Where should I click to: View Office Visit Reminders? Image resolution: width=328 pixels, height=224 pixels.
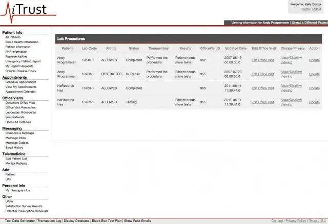click(20, 107)
